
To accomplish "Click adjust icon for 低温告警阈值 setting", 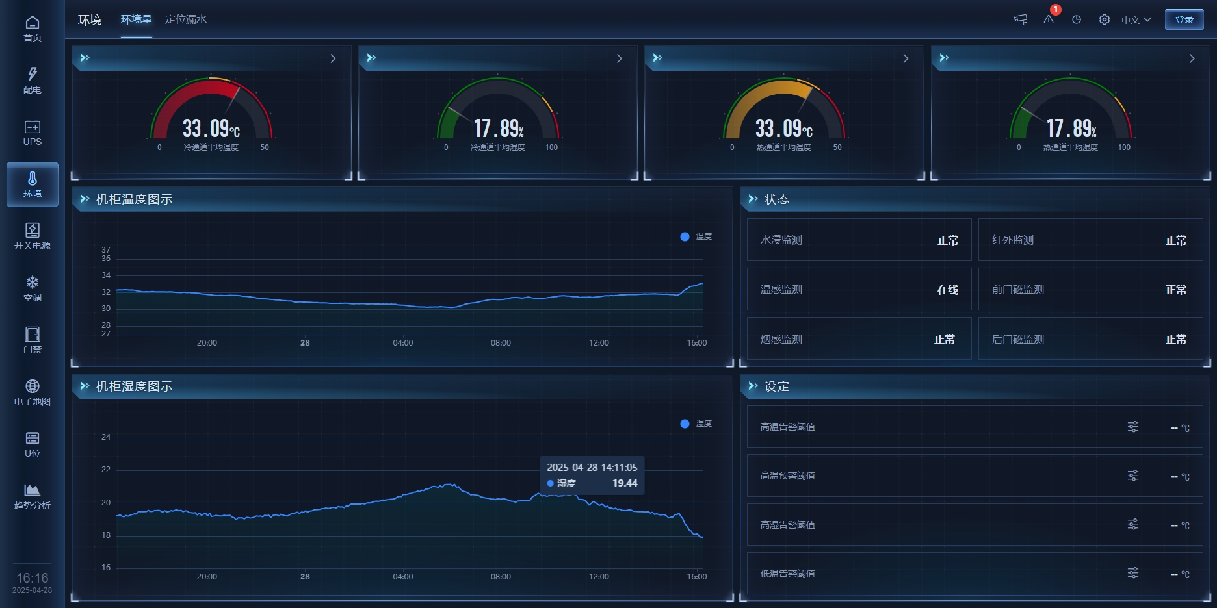I will pyautogui.click(x=1132, y=573).
